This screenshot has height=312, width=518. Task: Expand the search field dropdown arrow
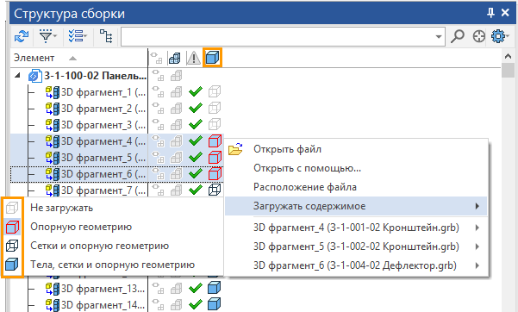pos(439,37)
